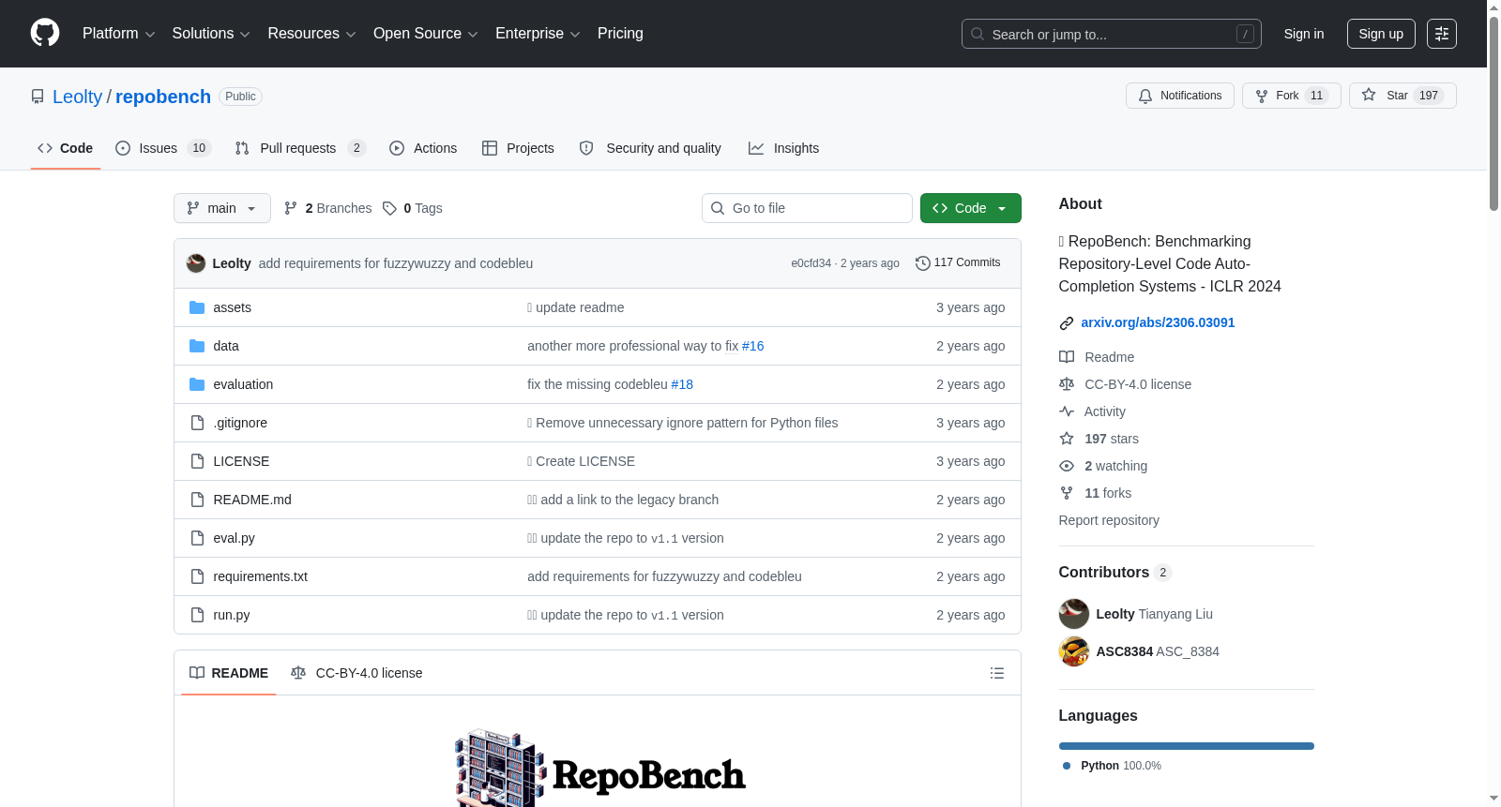
Task: Click the Notifications bell button
Action: coord(1180,96)
